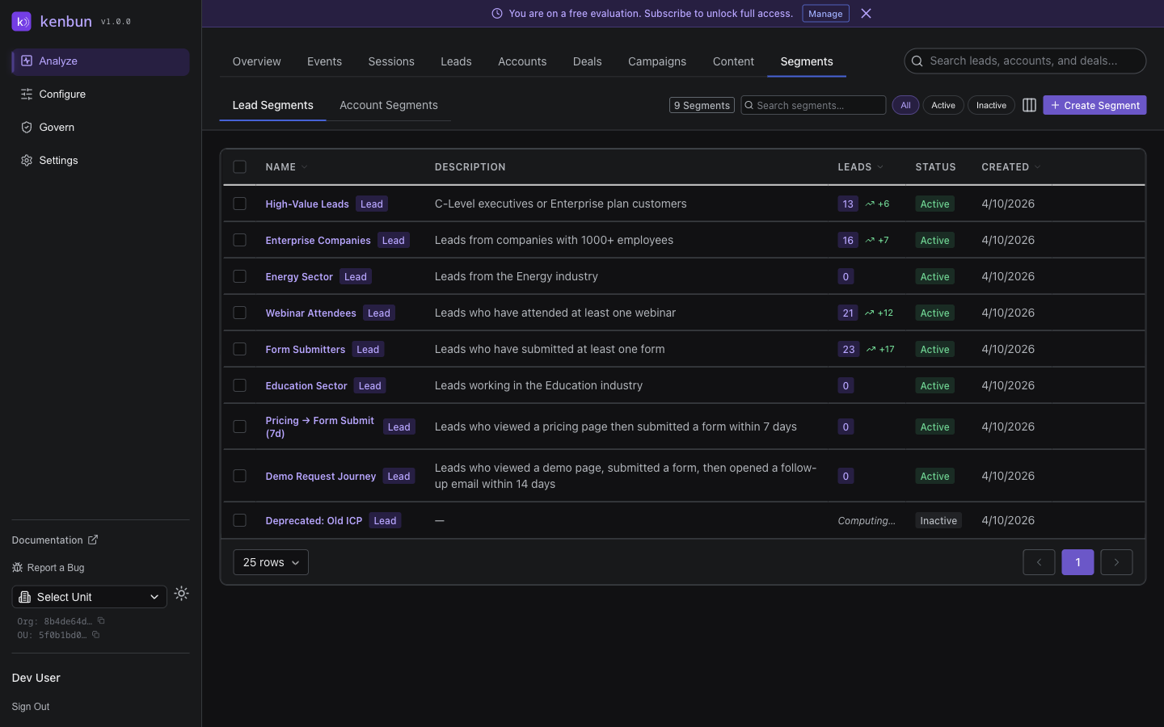Switch to Account Segments tab
1164x727 pixels.
[x=389, y=105]
